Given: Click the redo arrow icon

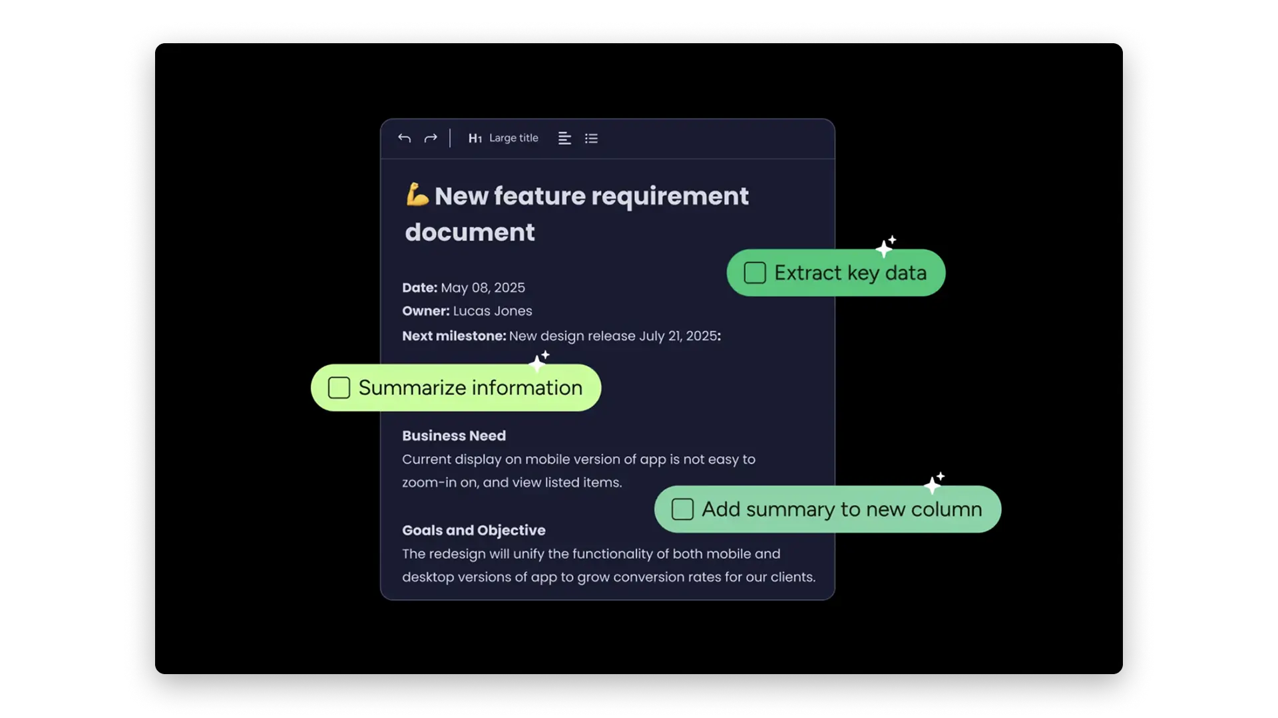Looking at the screenshot, I should pyautogui.click(x=431, y=138).
